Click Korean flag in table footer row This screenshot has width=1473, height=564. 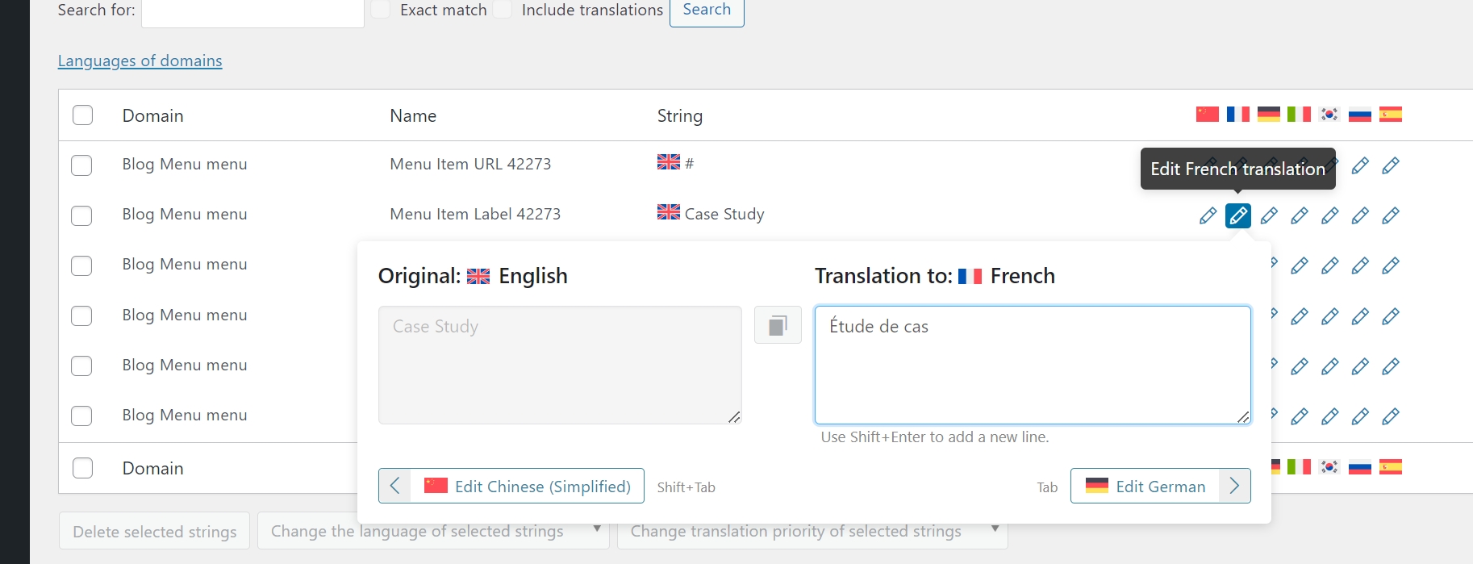click(1329, 466)
